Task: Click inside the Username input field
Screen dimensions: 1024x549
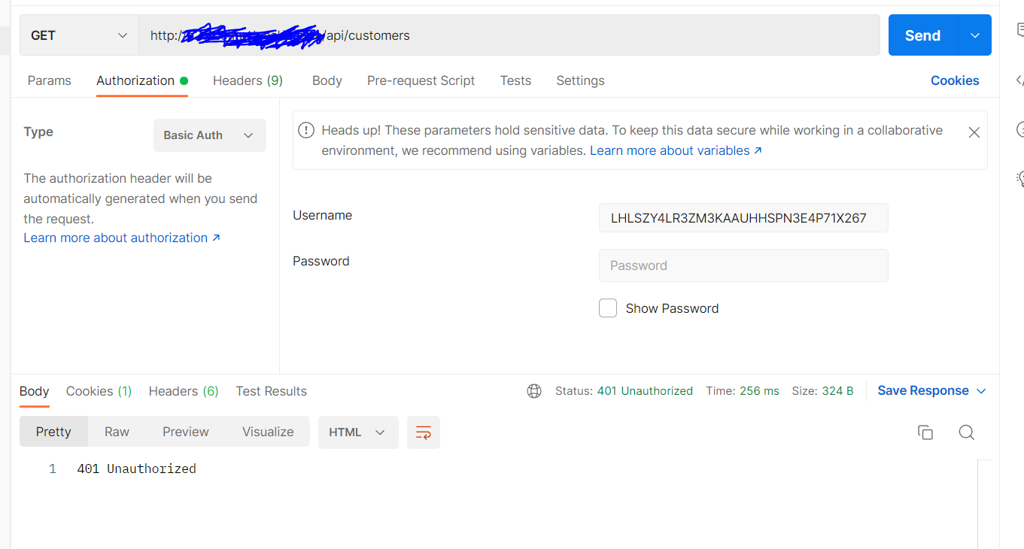Action: [743, 217]
